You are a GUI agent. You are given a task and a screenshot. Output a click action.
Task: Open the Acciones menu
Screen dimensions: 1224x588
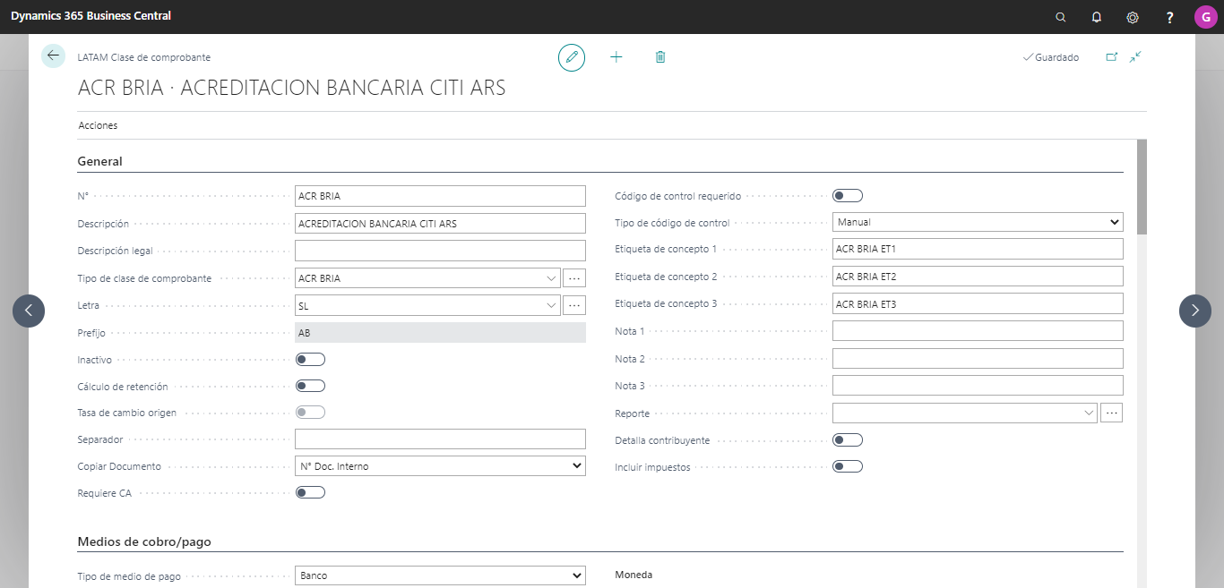pos(98,125)
